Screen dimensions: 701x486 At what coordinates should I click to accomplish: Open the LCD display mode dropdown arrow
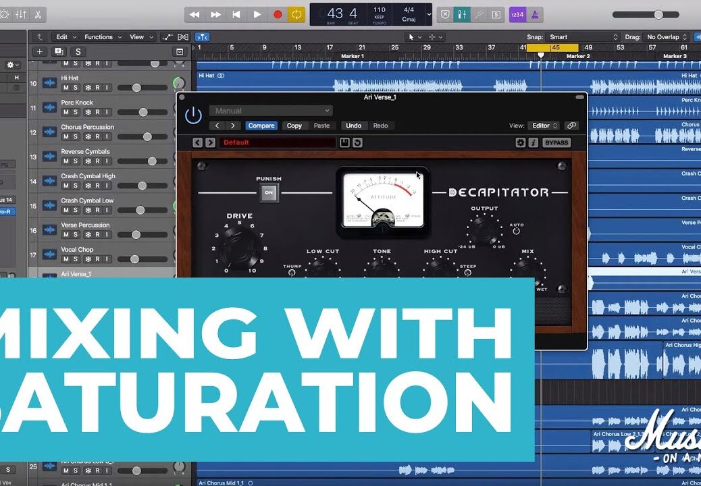coord(430,14)
